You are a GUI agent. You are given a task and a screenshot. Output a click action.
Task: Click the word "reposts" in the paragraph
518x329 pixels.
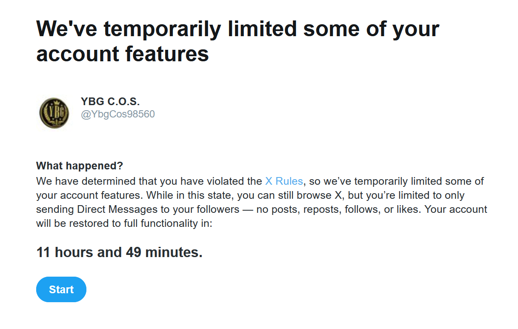320,209
